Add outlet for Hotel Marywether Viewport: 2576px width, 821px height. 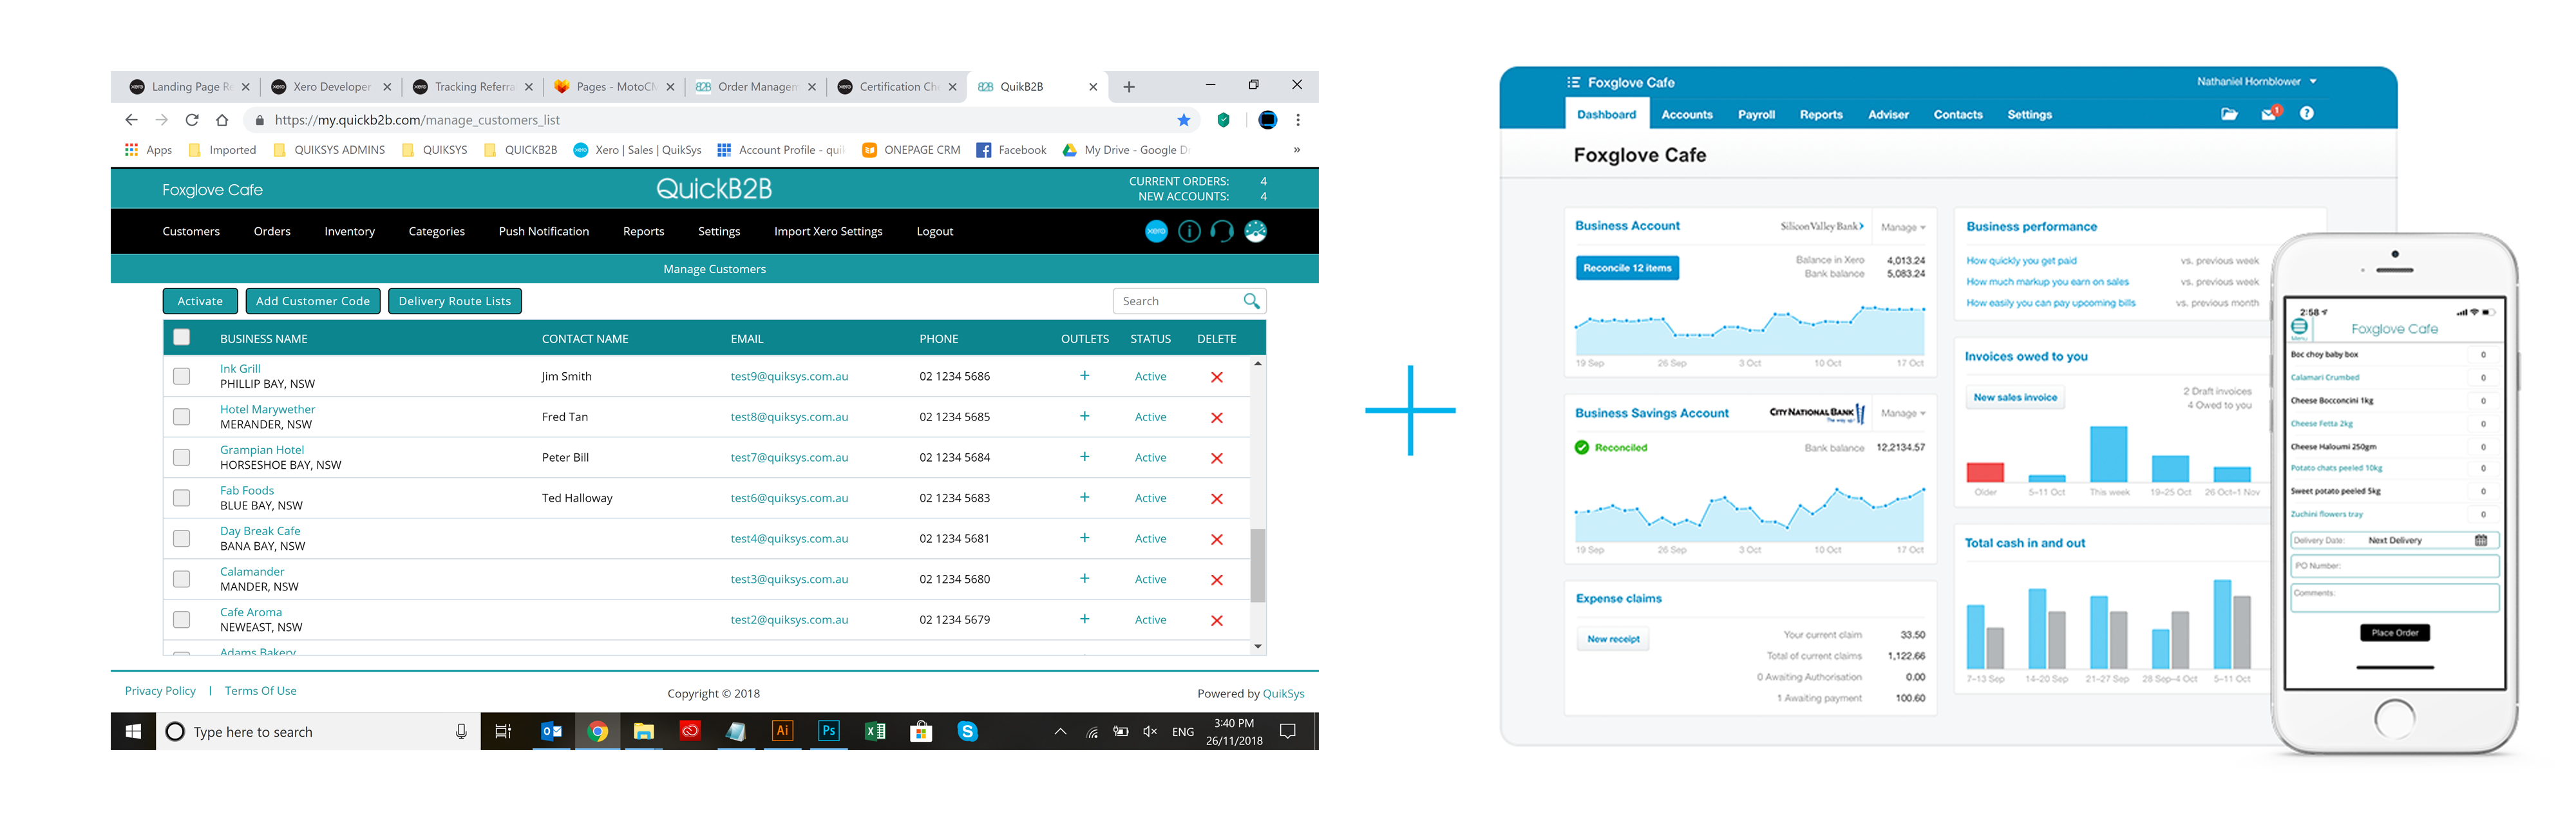1084,416
